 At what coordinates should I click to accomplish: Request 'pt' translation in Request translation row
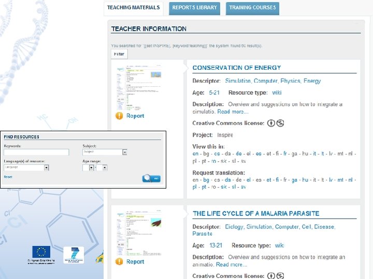click(204, 187)
